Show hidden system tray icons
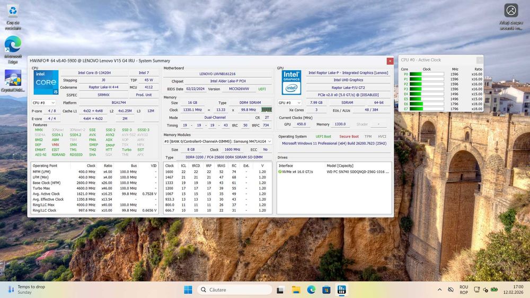The width and height of the screenshot is (530, 298). [439, 290]
